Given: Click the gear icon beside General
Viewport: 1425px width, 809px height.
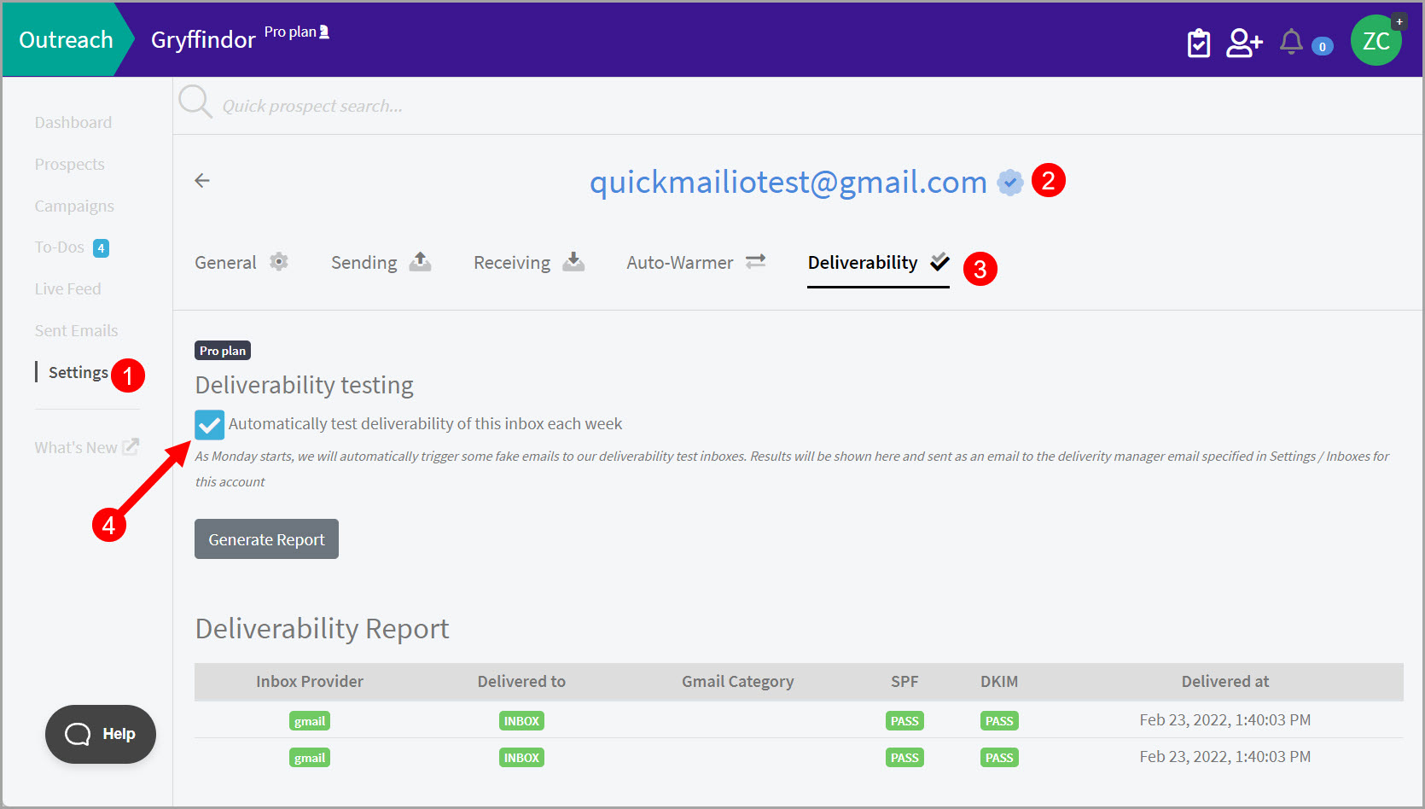Looking at the screenshot, I should coord(279,261).
